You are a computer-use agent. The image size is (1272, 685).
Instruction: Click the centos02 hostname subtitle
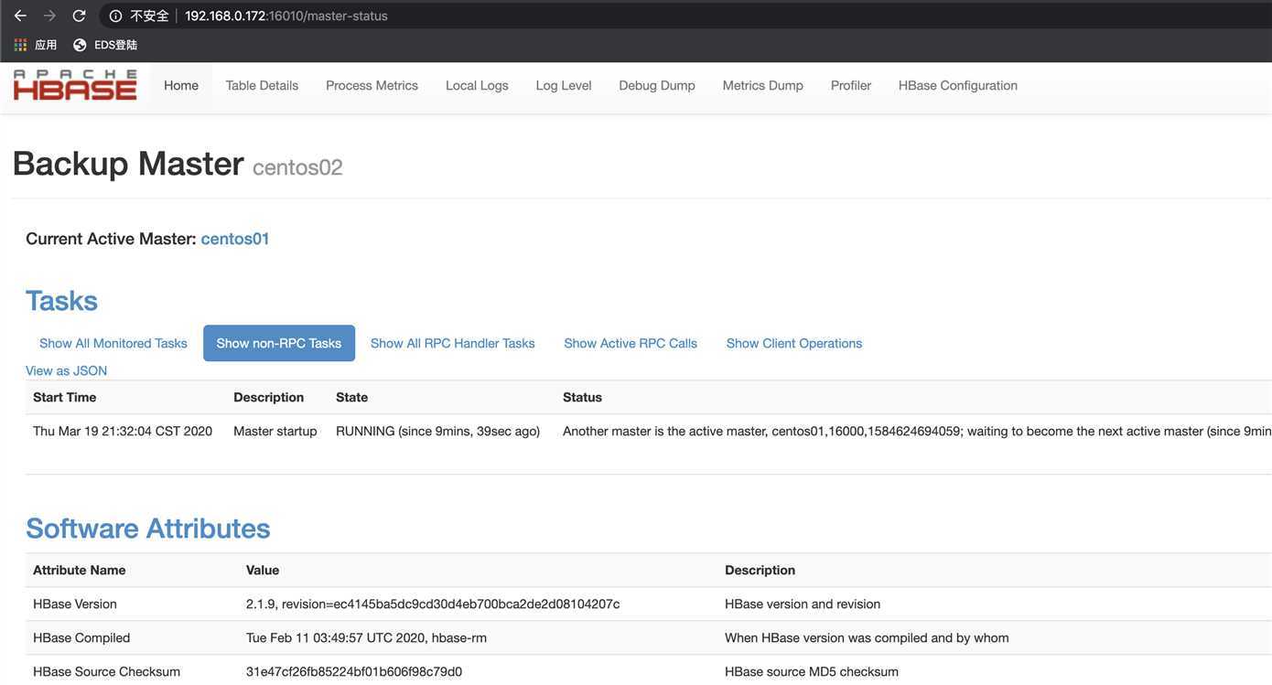coord(297,167)
